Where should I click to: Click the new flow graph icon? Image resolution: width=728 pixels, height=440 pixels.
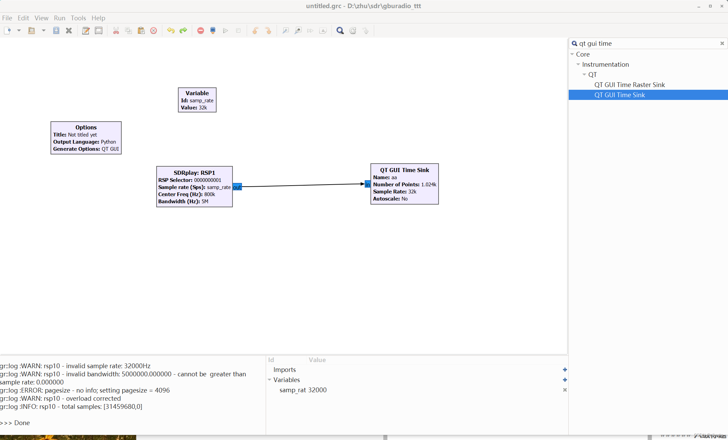point(7,31)
